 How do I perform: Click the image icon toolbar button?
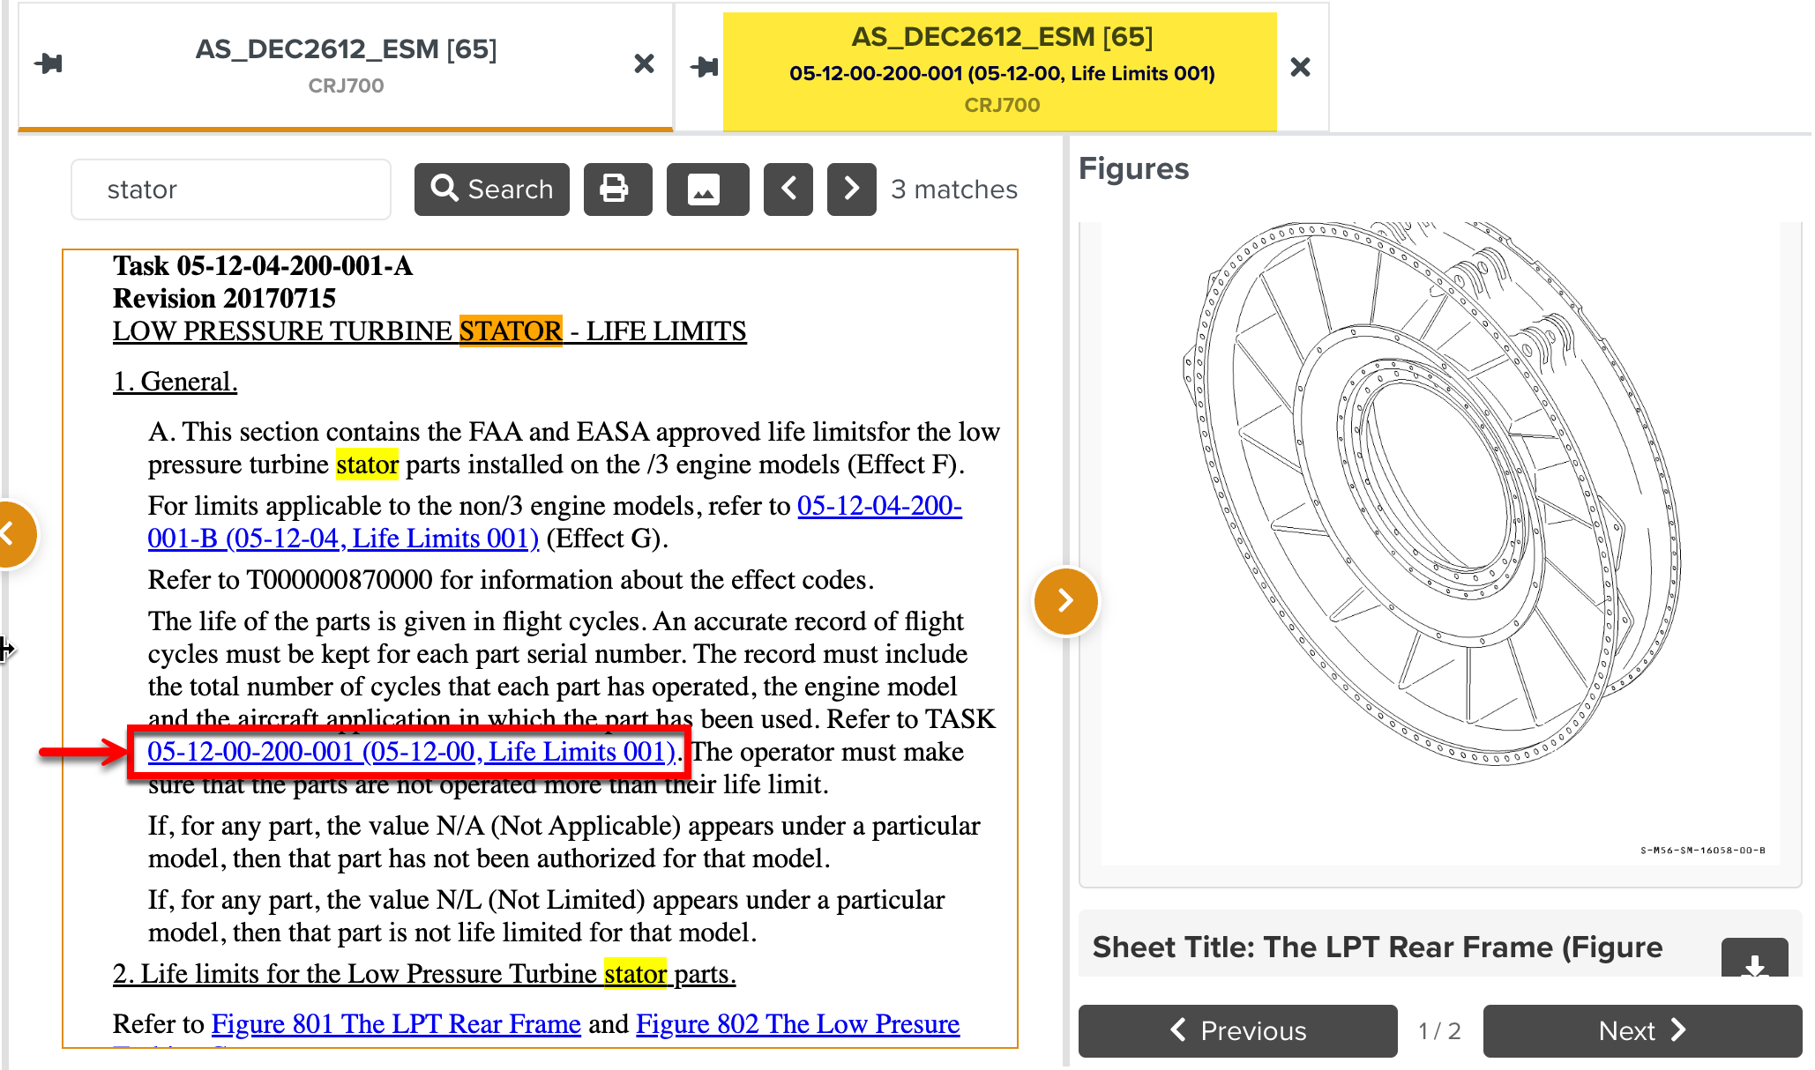click(x=706, y=189)
